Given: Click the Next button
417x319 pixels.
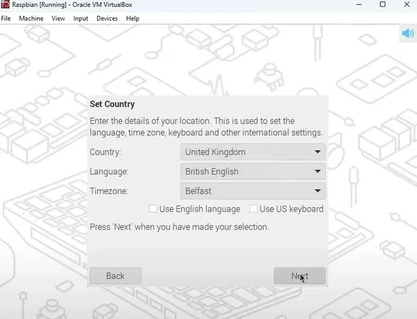Looking at the screenshot, I should point(299,276).
